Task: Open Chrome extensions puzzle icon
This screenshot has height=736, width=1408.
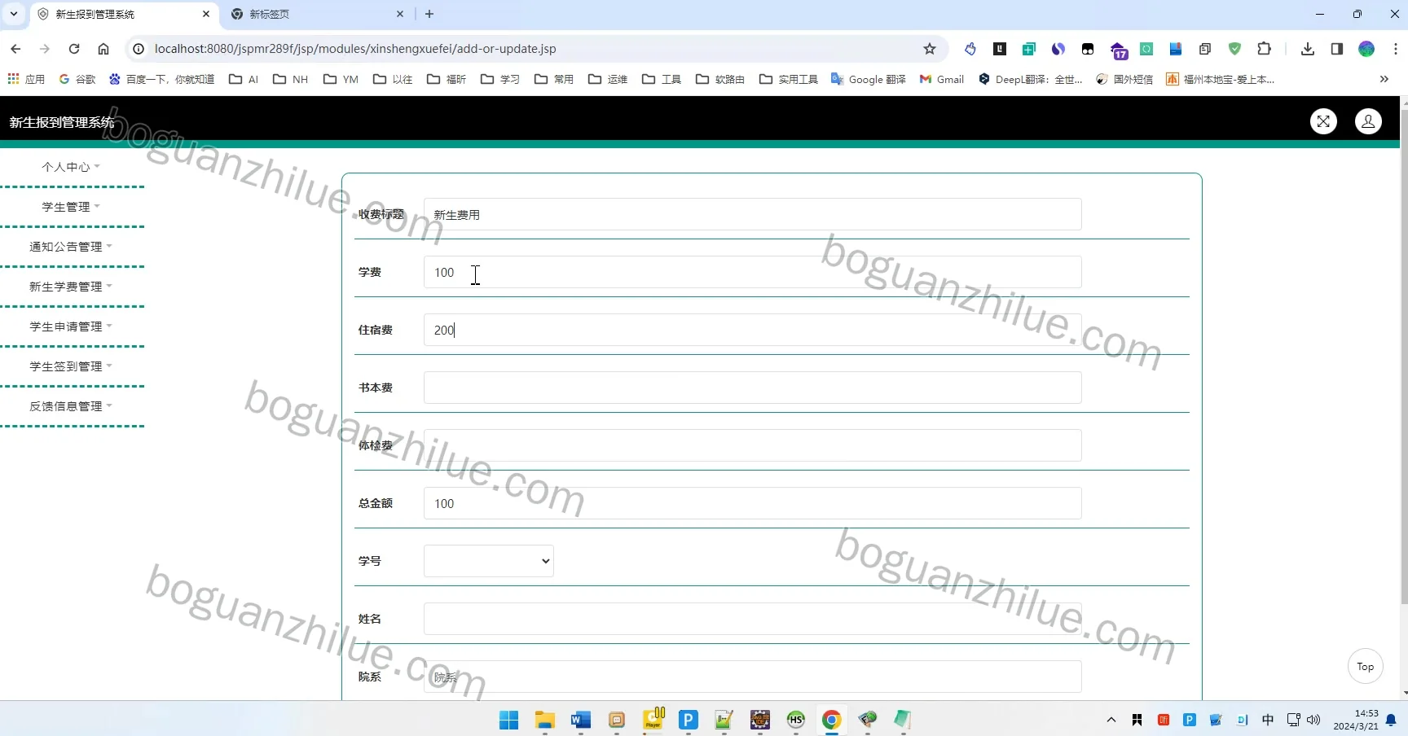Action: (x=1264, y=49)
